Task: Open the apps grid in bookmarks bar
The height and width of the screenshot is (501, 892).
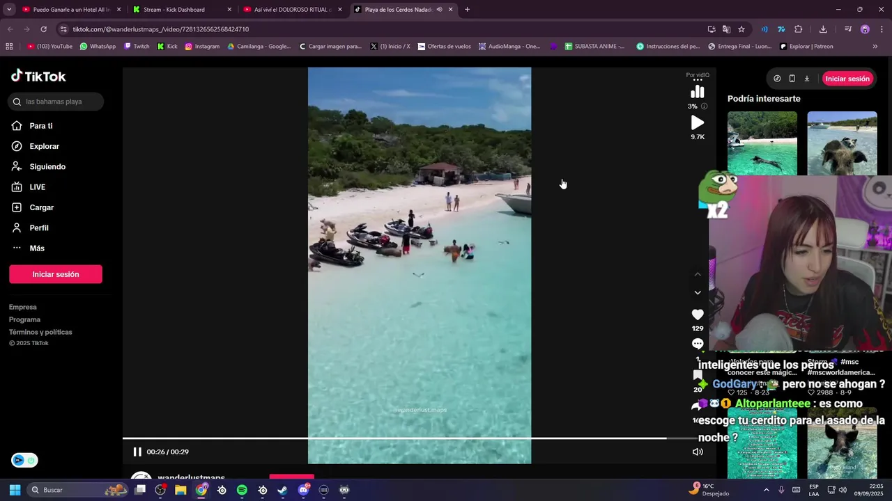Action: 9,47
